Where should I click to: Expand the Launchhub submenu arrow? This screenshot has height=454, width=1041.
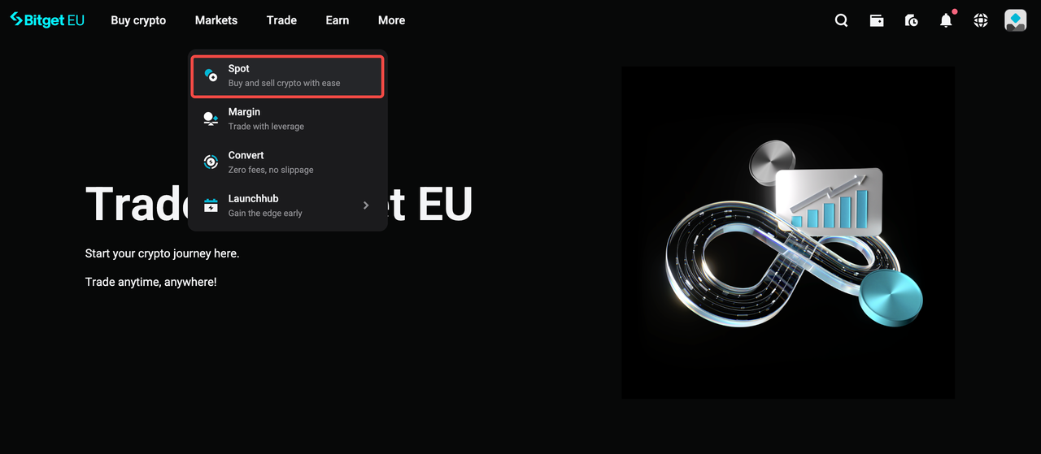point(366,205)
